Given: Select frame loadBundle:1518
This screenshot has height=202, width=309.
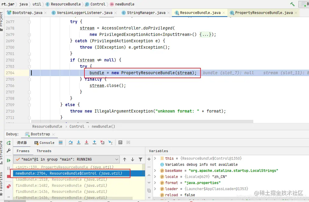Looking at the screenshot, I should [61, 179].
